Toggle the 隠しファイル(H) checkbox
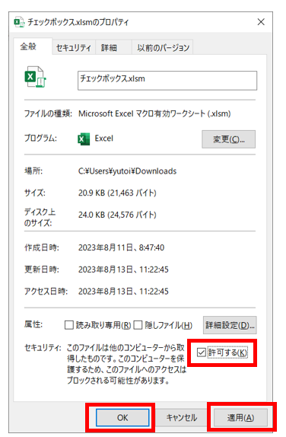 [138, 325]
